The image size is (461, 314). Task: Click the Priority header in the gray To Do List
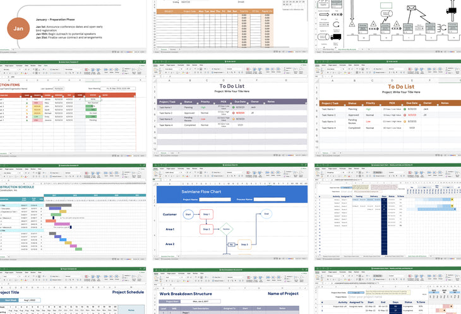click(205, 101)
